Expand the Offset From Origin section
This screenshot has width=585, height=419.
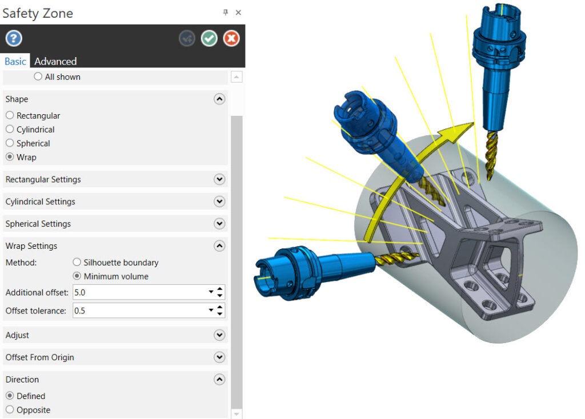click(x=219, y=357)
